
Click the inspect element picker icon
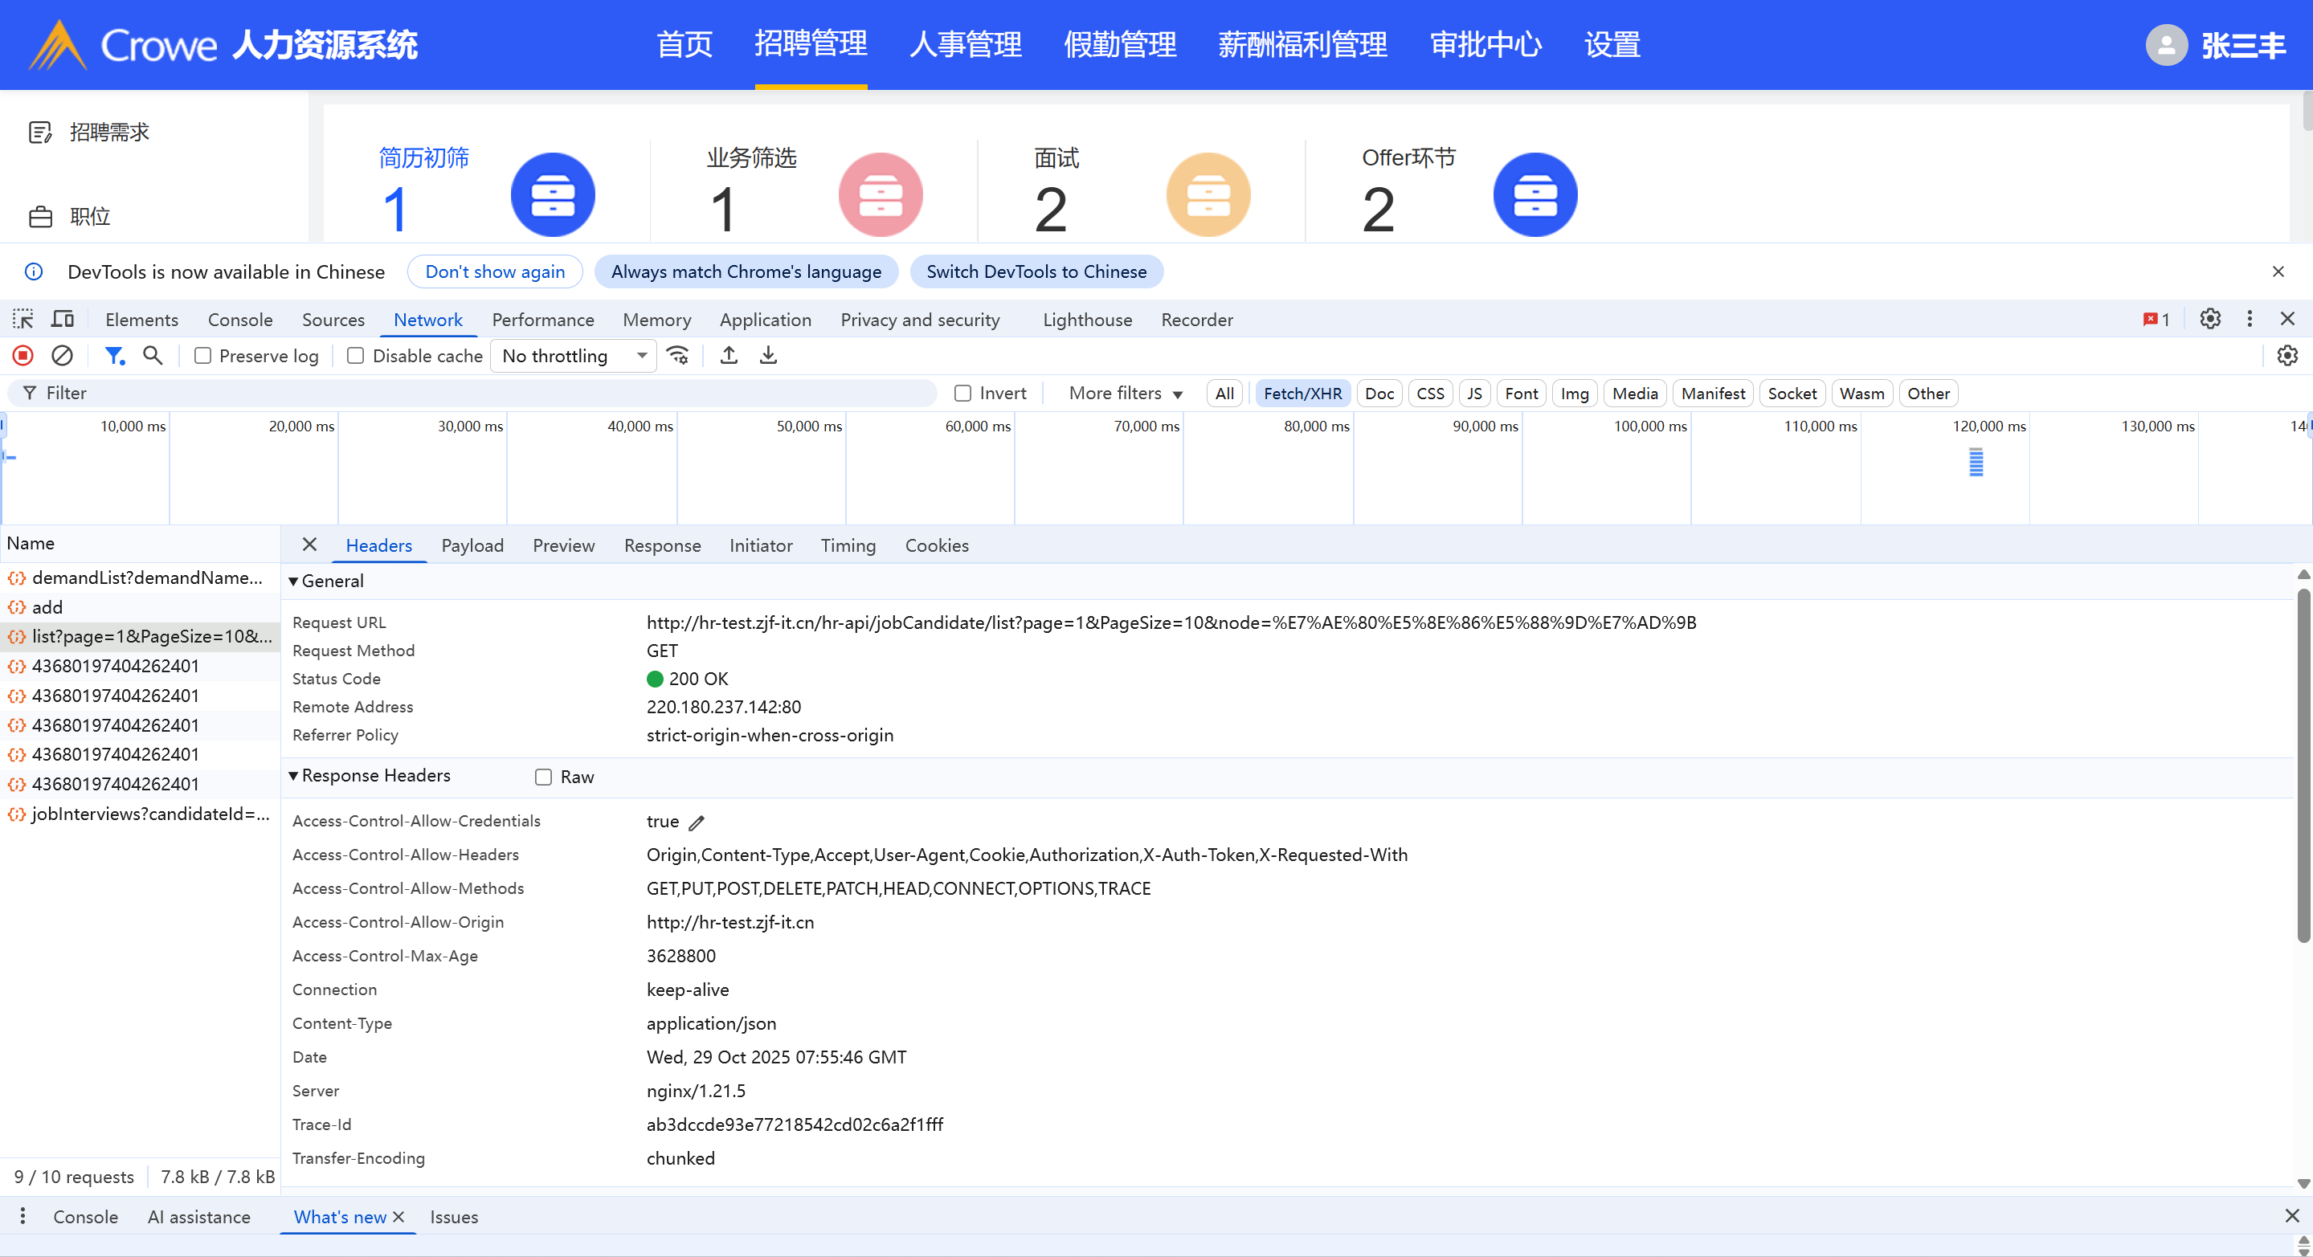22,320
